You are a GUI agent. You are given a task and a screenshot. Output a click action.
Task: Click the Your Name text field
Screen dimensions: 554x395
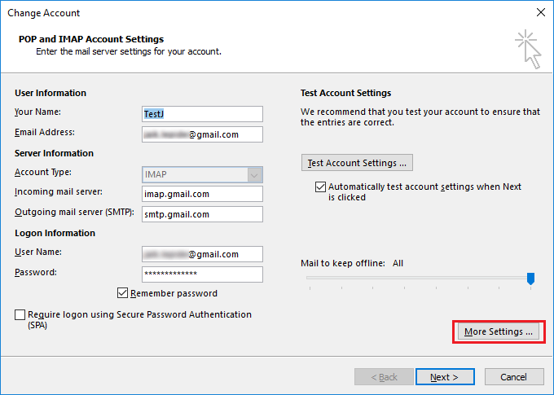202,114
